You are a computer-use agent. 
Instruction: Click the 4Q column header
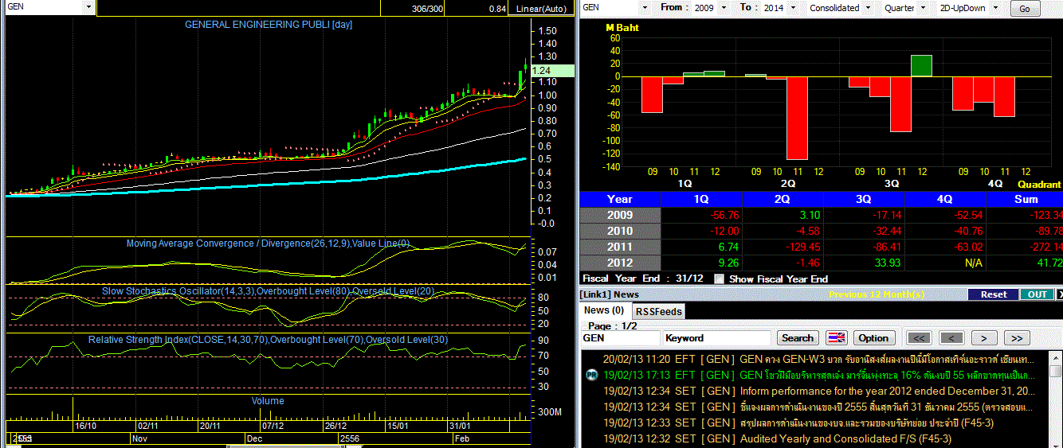pyautogui.click(x=947, y=199)
